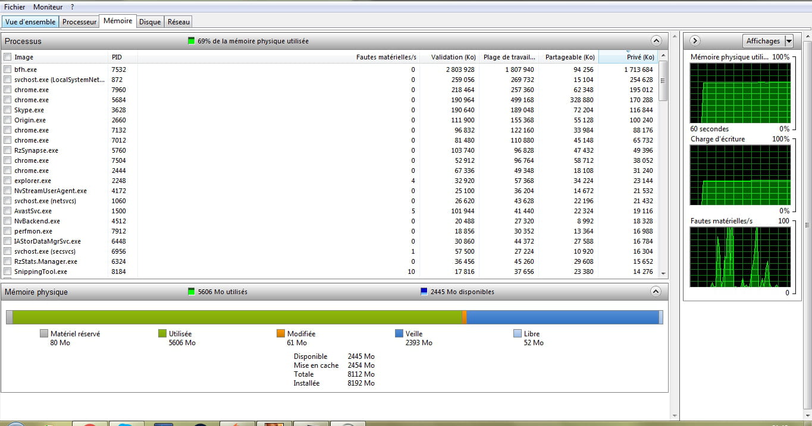The height and width of the screenshot is (426, 812).
Task: Go to the Disque tab
Action: pyautogui.click(x=150, y=22)
